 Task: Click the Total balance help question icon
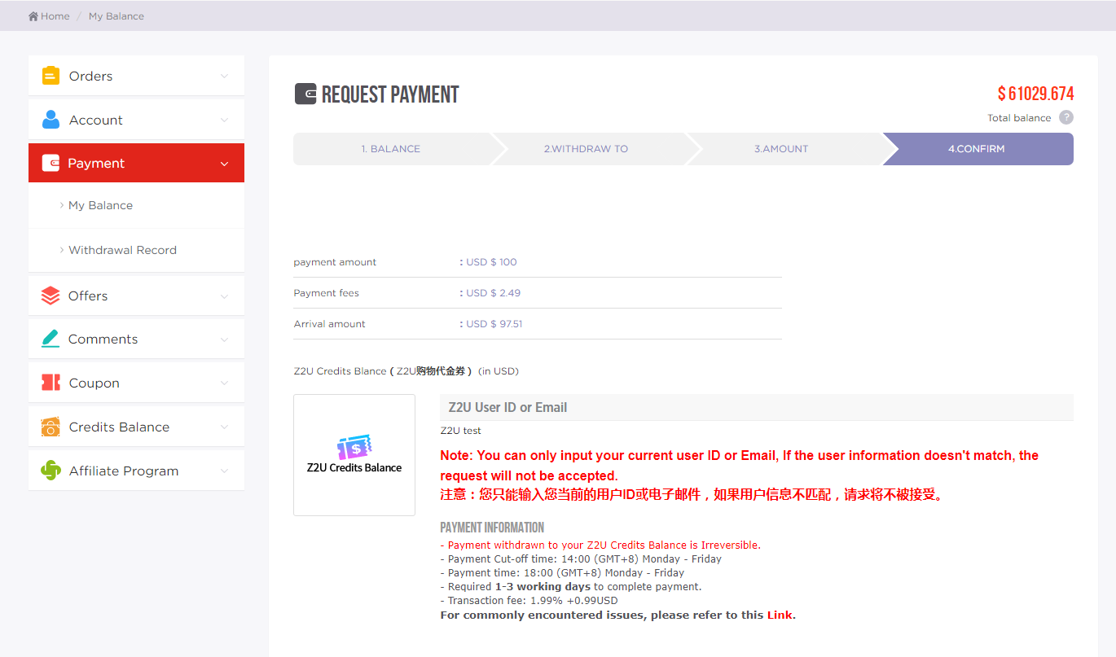1065,118
